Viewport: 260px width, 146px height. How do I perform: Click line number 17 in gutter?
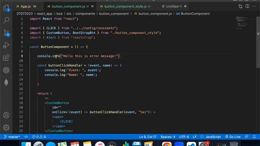click(x=21, y=93)
